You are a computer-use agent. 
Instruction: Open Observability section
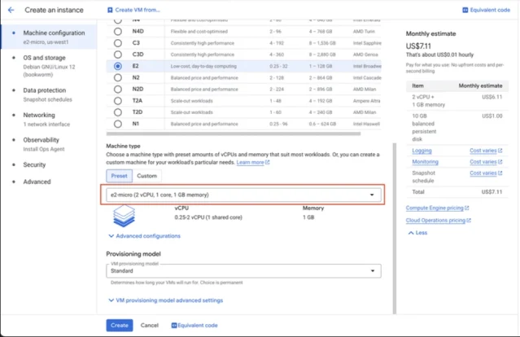49,144
